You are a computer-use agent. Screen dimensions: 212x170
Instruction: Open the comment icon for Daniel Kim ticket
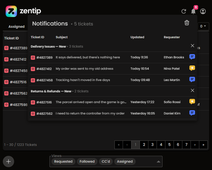192,113
